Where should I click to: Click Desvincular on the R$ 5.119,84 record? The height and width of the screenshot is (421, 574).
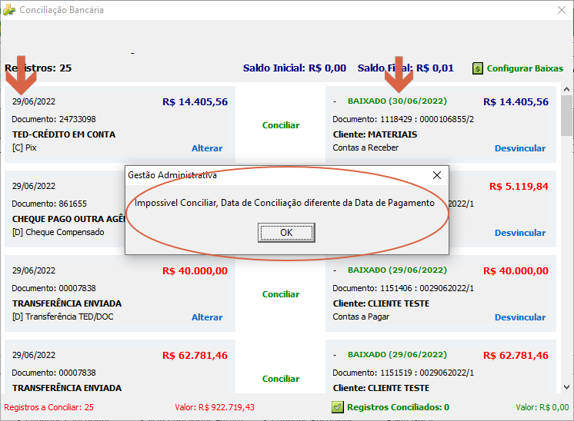pyautogui.click(x=520, y=233)
